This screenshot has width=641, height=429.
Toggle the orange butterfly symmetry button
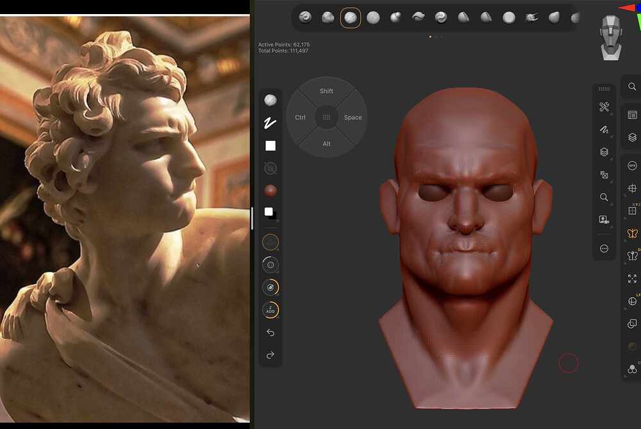633,234
